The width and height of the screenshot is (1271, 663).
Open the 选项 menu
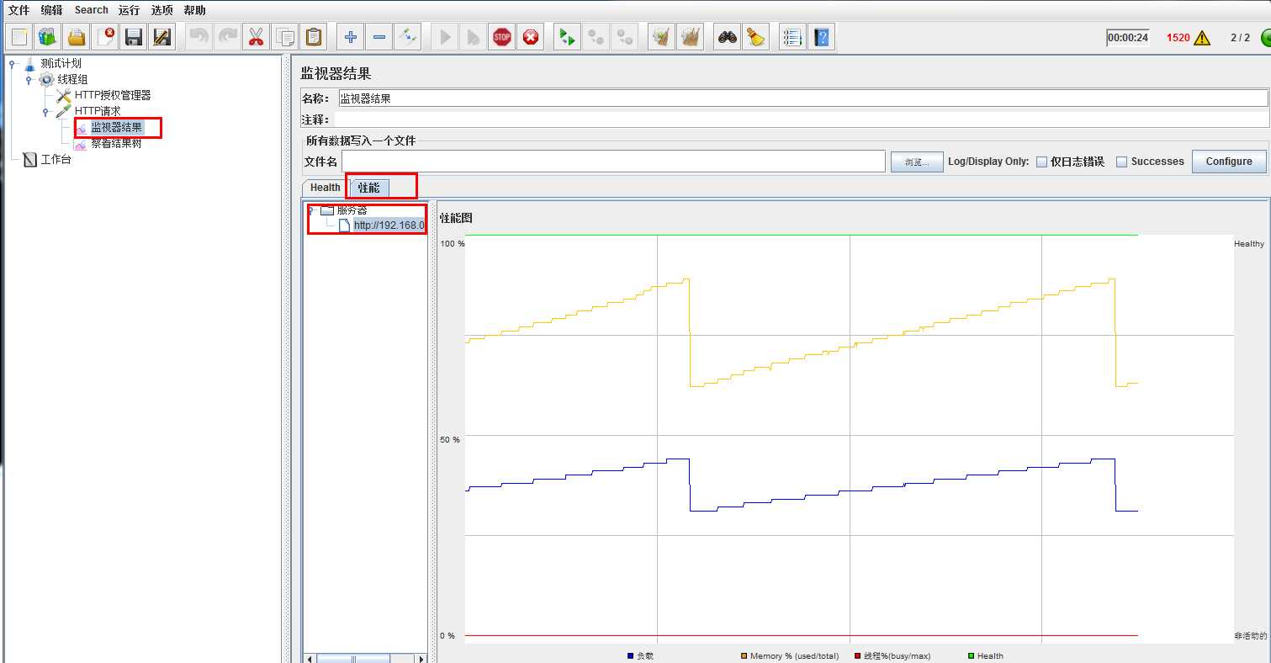(162, 10)
